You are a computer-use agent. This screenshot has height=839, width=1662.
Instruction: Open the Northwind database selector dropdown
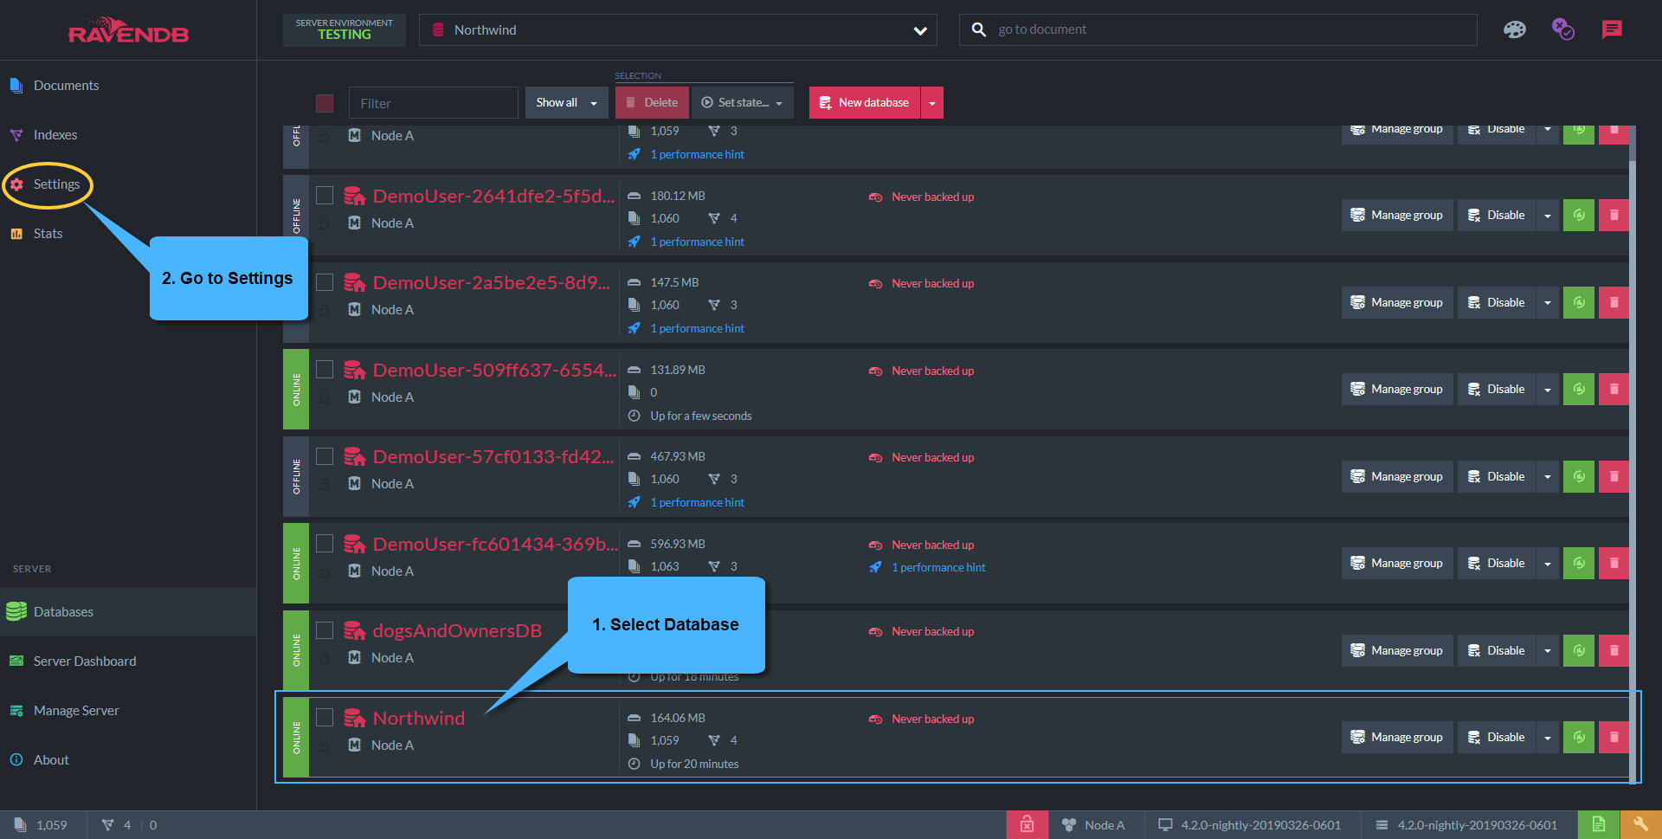pyautogui.click(x=678, y=29)
